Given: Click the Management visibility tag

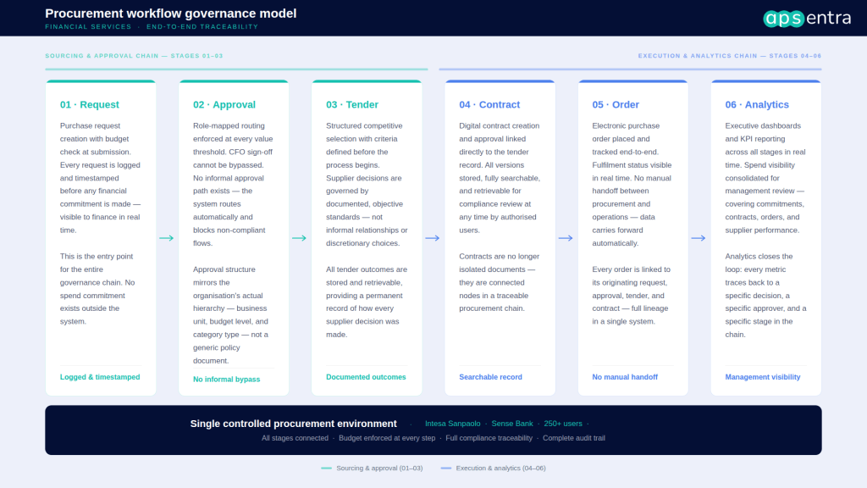Looking at the screenshot, I should pos(763,377).
